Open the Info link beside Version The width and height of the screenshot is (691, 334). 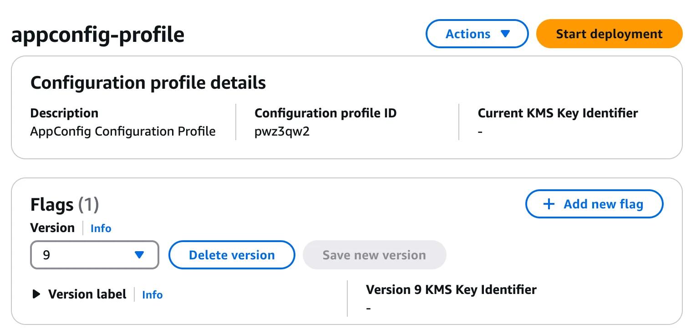tap(101, 228)
